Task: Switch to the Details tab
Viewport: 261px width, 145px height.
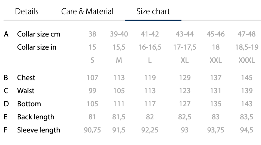Action: point(27,11)
